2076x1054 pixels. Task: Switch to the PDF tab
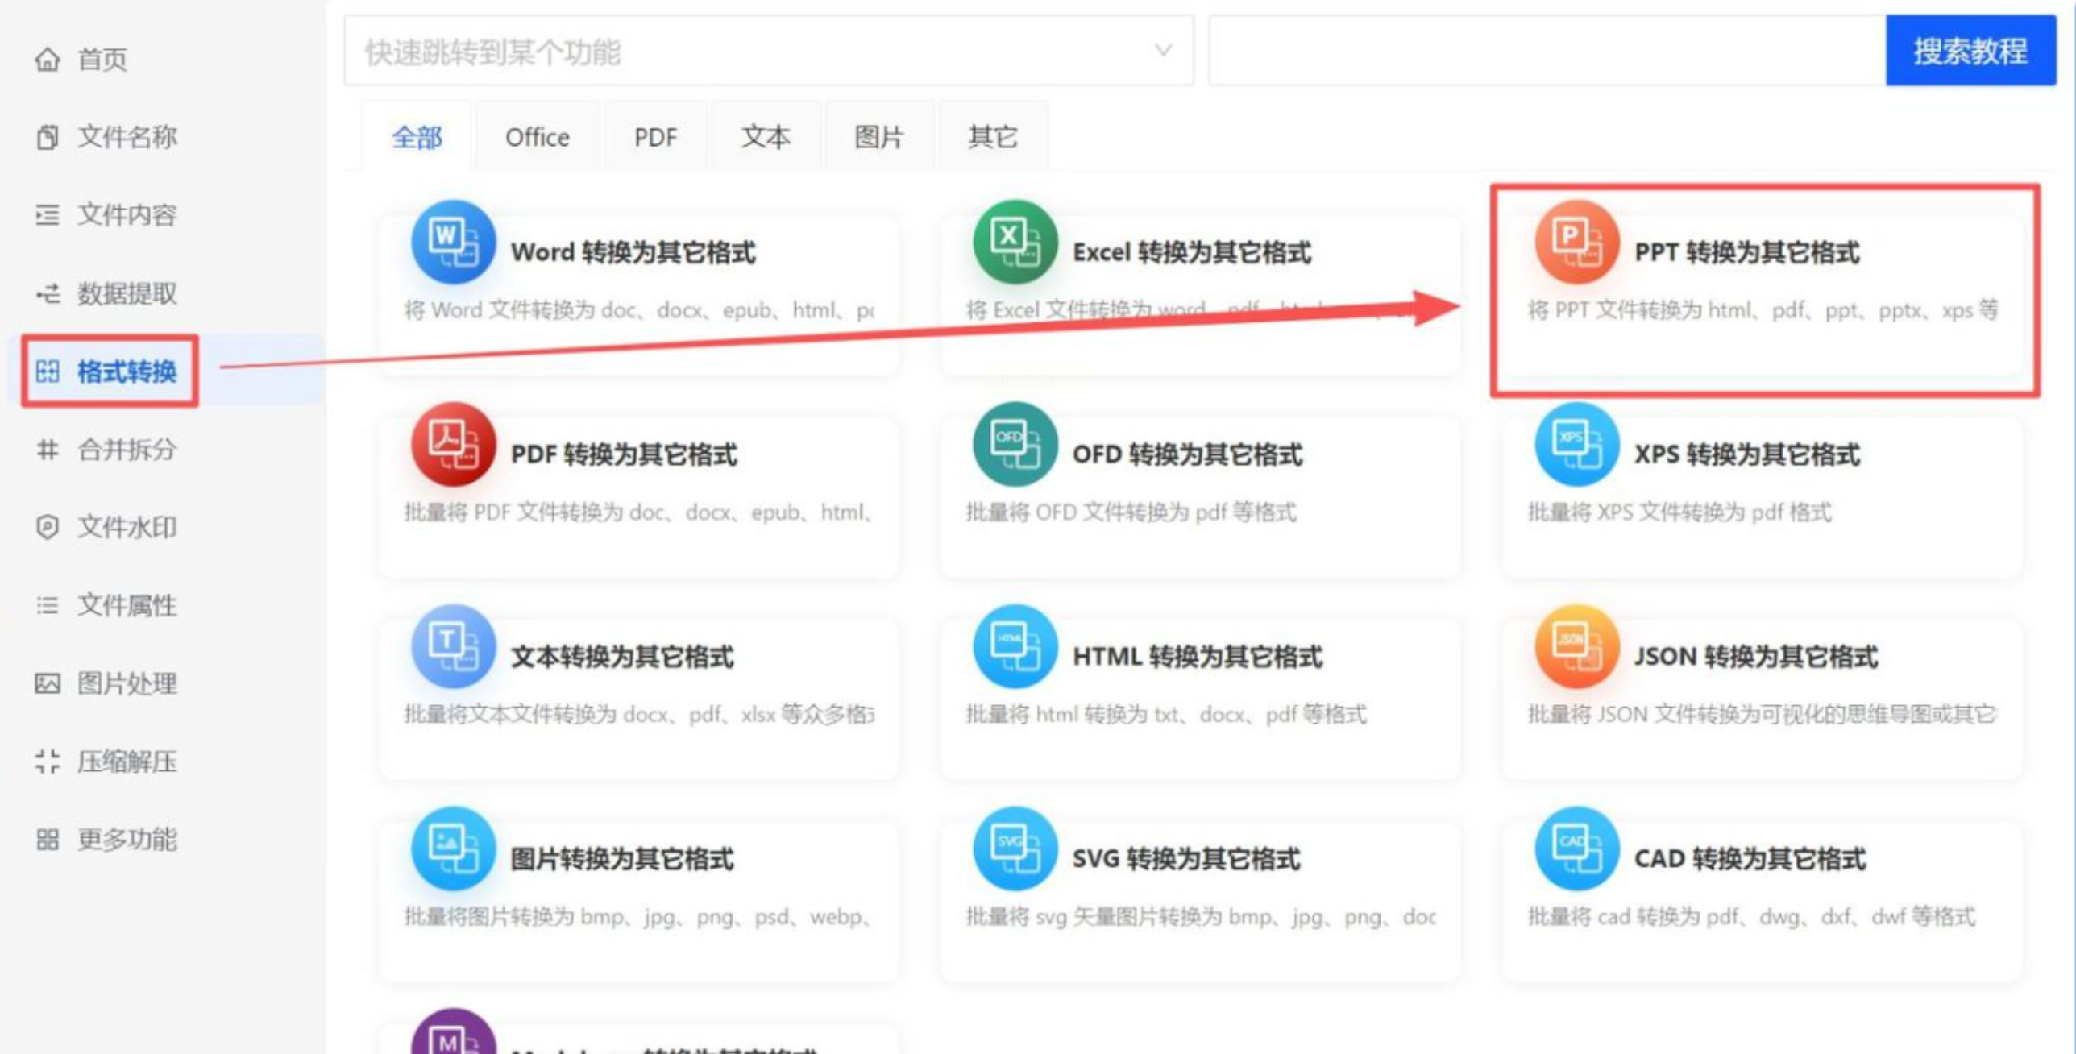click(655, 137)
